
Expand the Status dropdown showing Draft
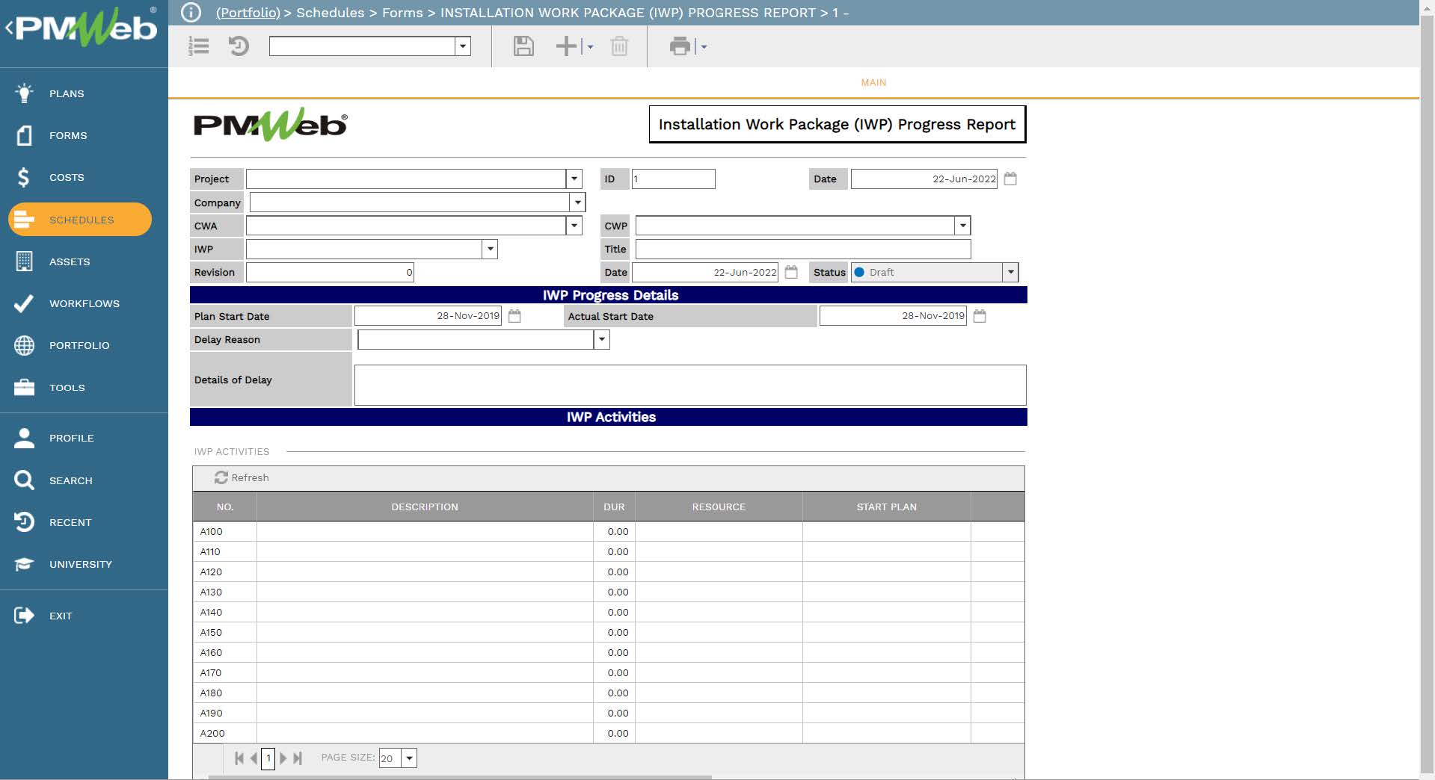(x=1010, y=272)
